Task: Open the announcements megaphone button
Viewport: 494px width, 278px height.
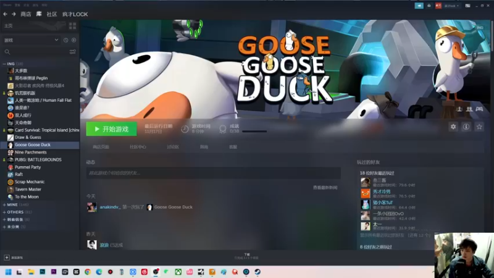Action: (419, 6)
